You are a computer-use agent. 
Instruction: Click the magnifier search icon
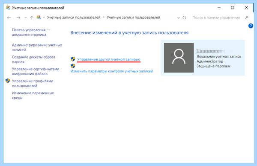[x=247, y=17]
